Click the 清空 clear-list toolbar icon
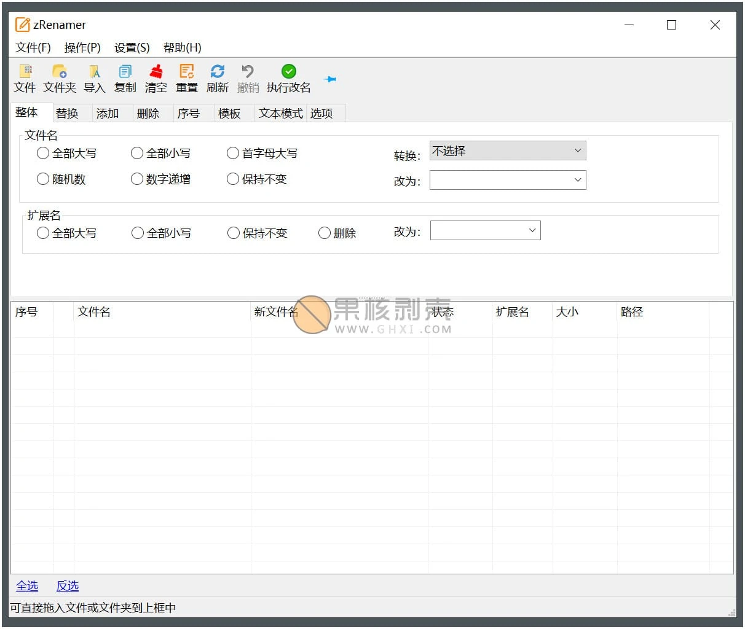 click(x=156, y=71)
